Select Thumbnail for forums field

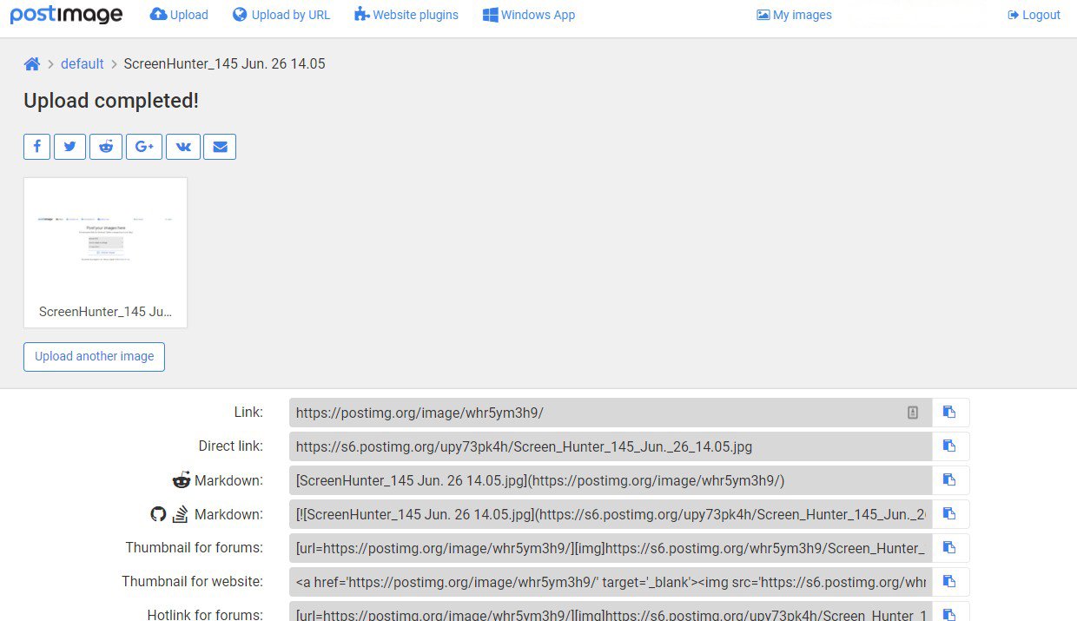click(x=611, y=548)
